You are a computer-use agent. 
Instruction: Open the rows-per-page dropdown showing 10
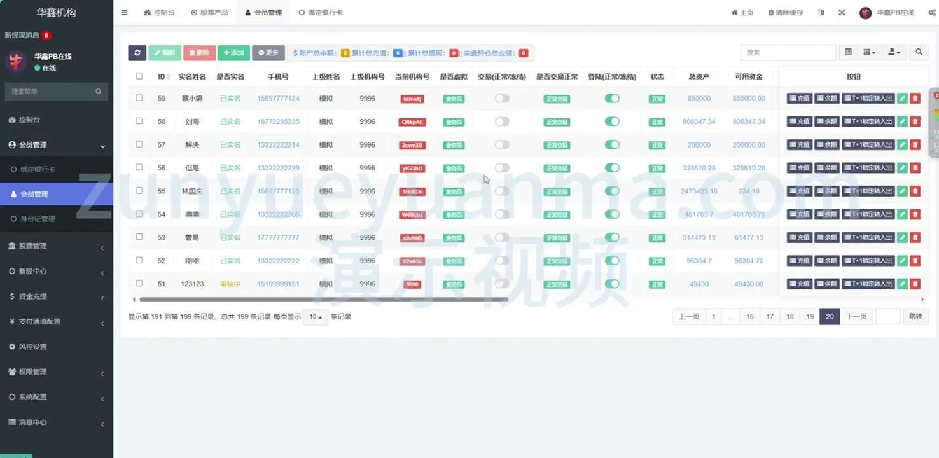[x=316, y=317]
